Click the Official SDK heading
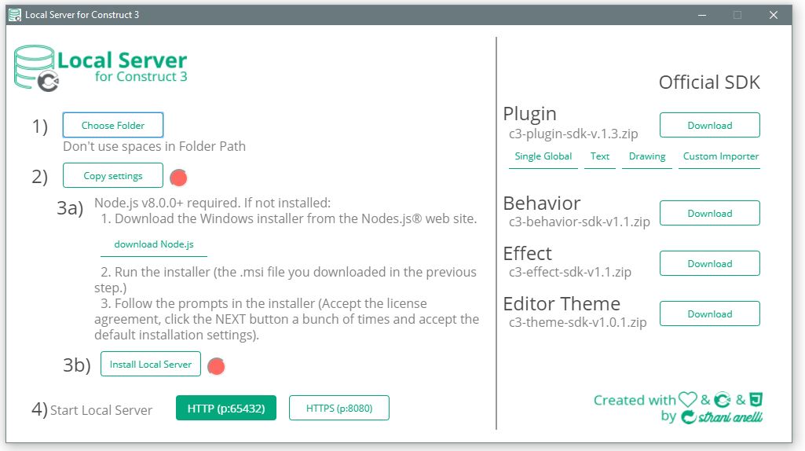The image size is (805, 451). tap(709, 82)
